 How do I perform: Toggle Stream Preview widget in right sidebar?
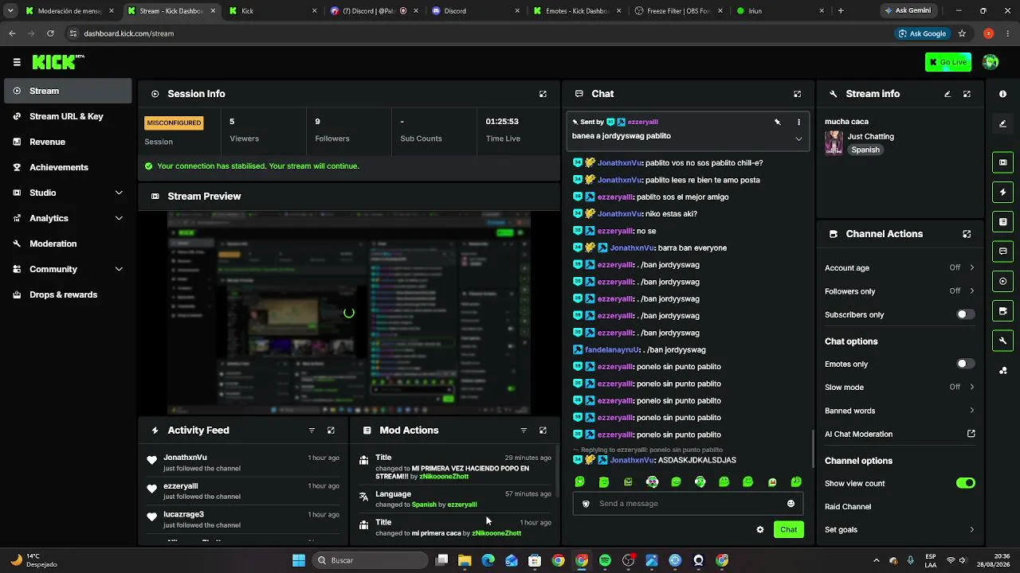tap(1002, 162)
